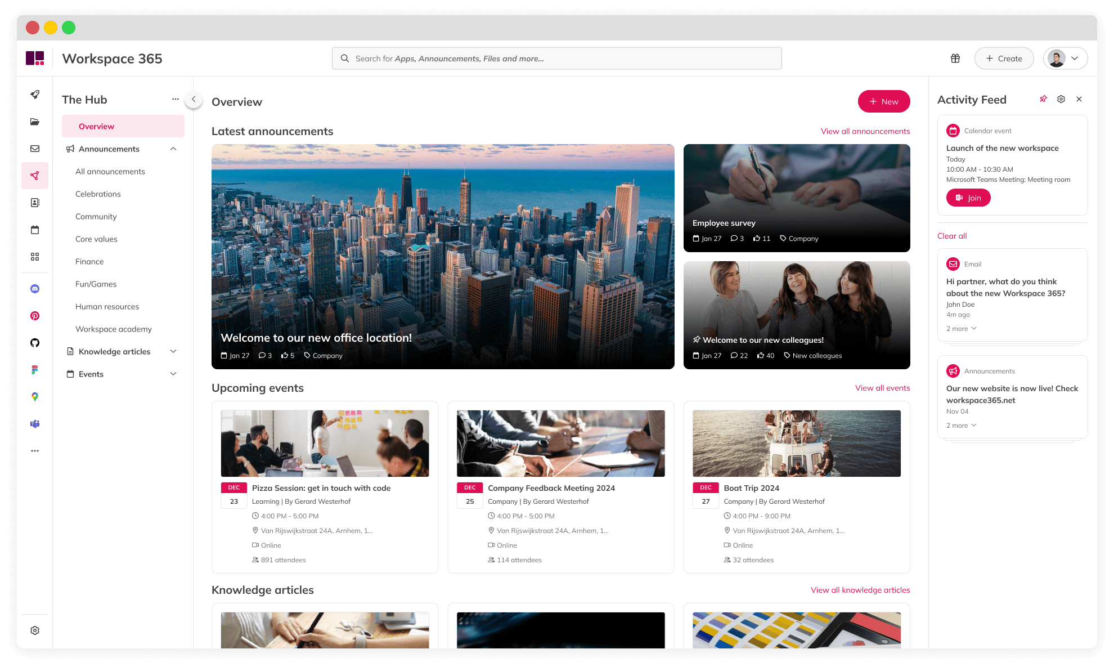Click the search input field

click(x=557, y=58)
